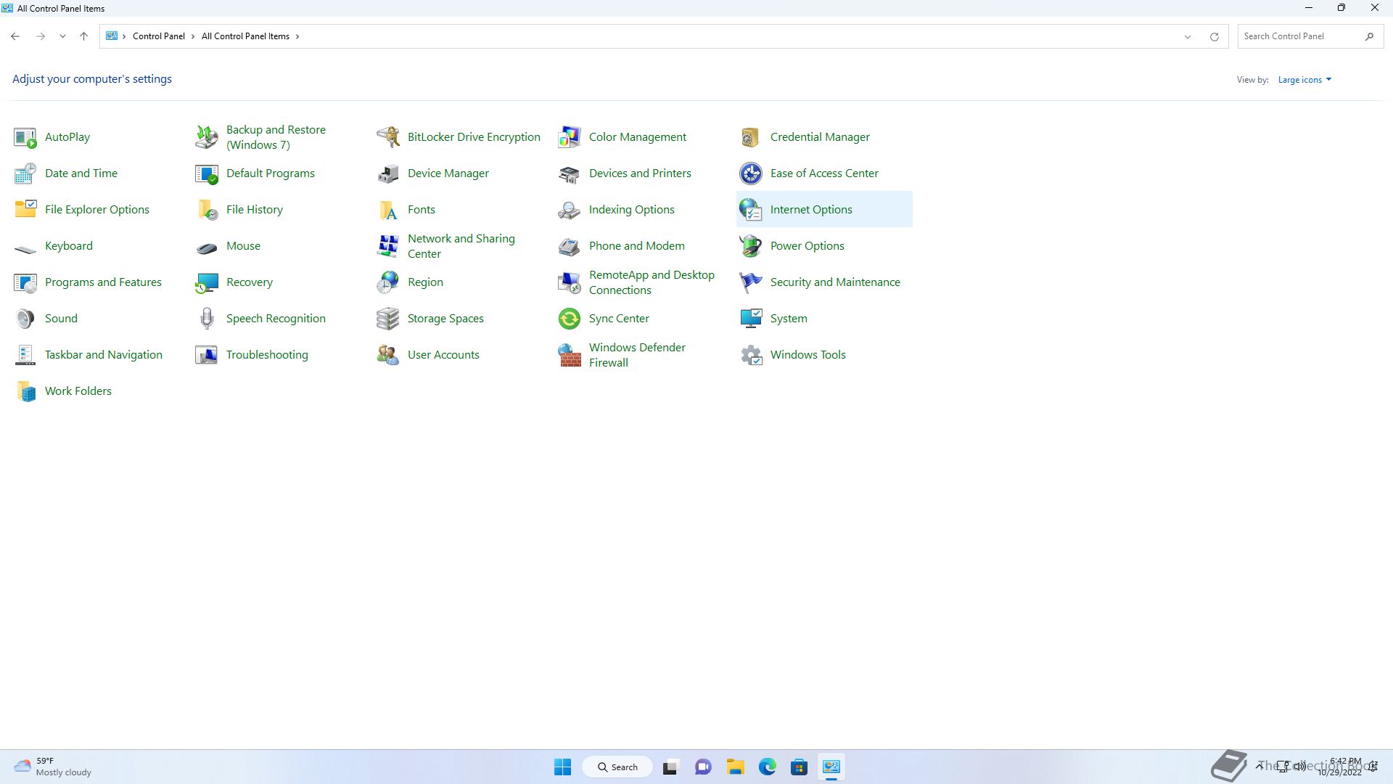Open the Power Options icon

click(x=751, y=246)
